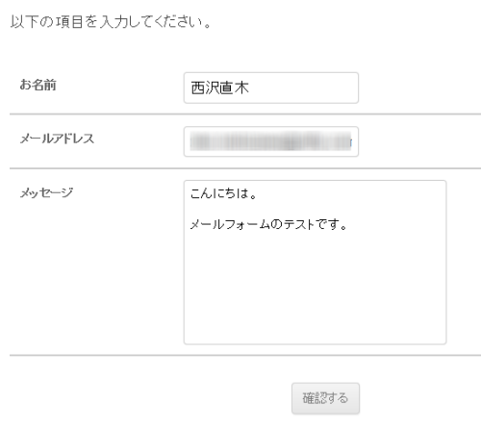Click the word テスト in the message
This screenshot has width=481, height=429.
[299, 224]
